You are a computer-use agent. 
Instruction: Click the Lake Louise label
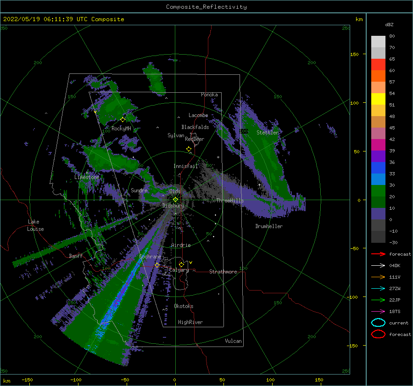[35, 225]
